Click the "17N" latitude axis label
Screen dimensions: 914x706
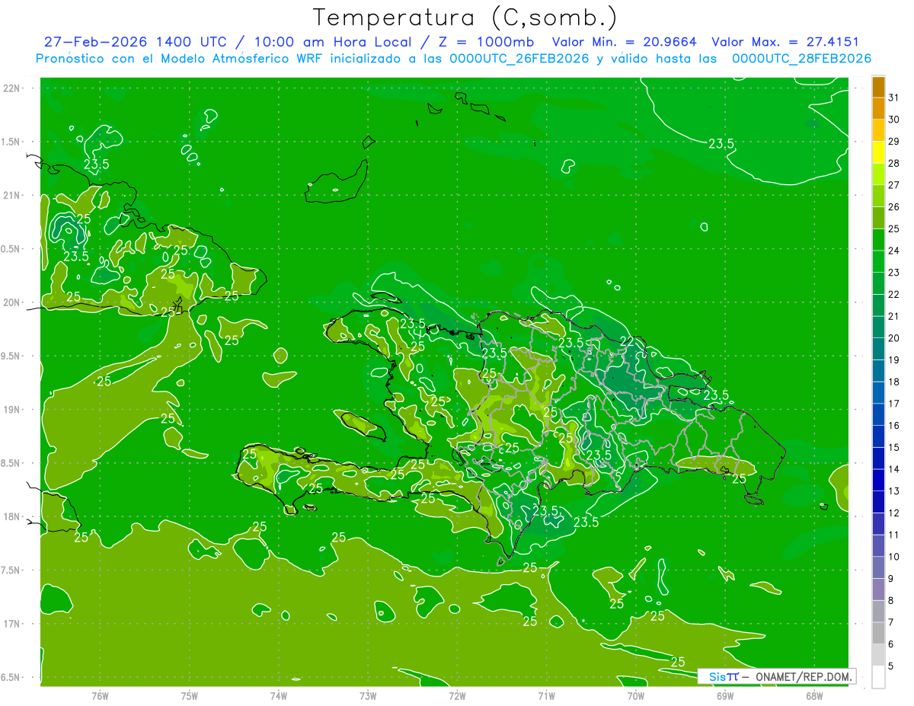(11, 624)
